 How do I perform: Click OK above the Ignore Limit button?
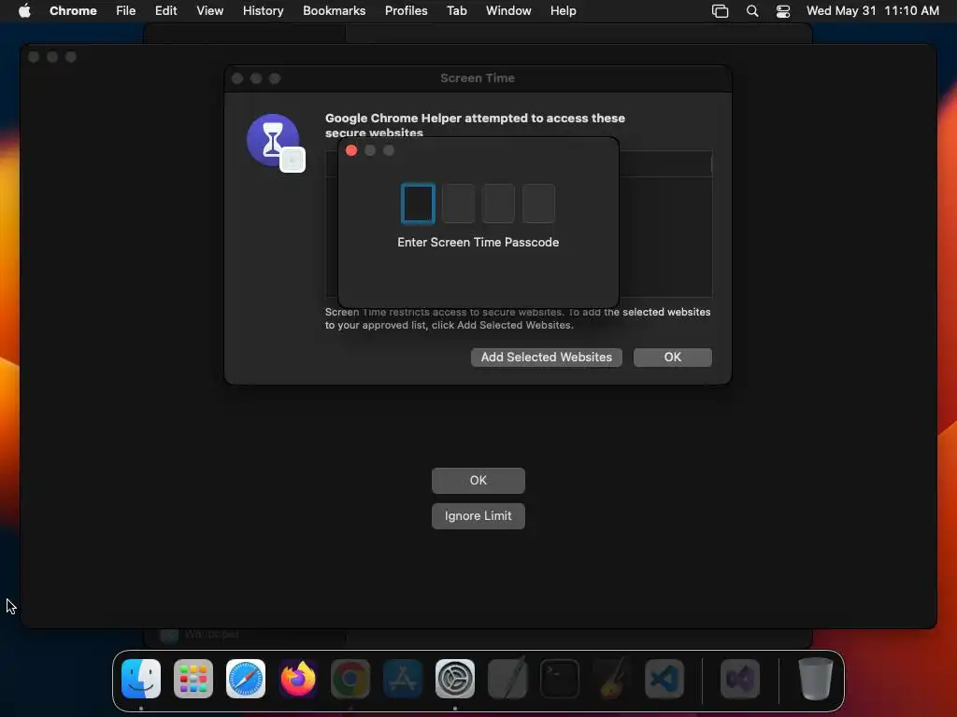pos(478,481)
